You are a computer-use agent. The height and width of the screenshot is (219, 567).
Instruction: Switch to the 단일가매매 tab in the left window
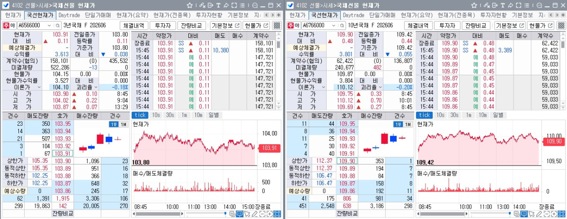coord(98,15)
